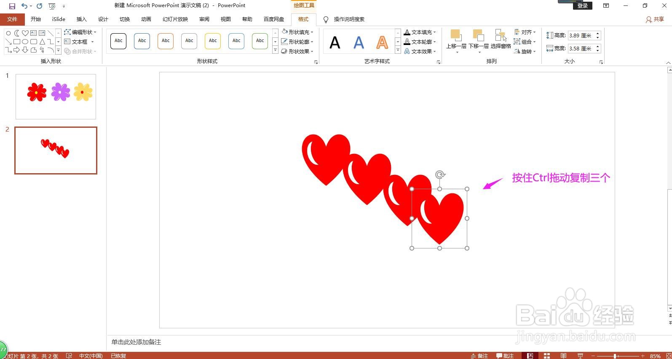Switch to Slide Sorter view
Image resolution: width=672 pixels, height=359 pixels.
547,356
